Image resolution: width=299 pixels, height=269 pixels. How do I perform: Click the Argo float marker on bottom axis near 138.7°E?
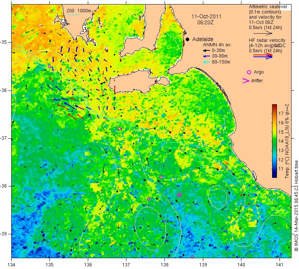tap(192, 257)
